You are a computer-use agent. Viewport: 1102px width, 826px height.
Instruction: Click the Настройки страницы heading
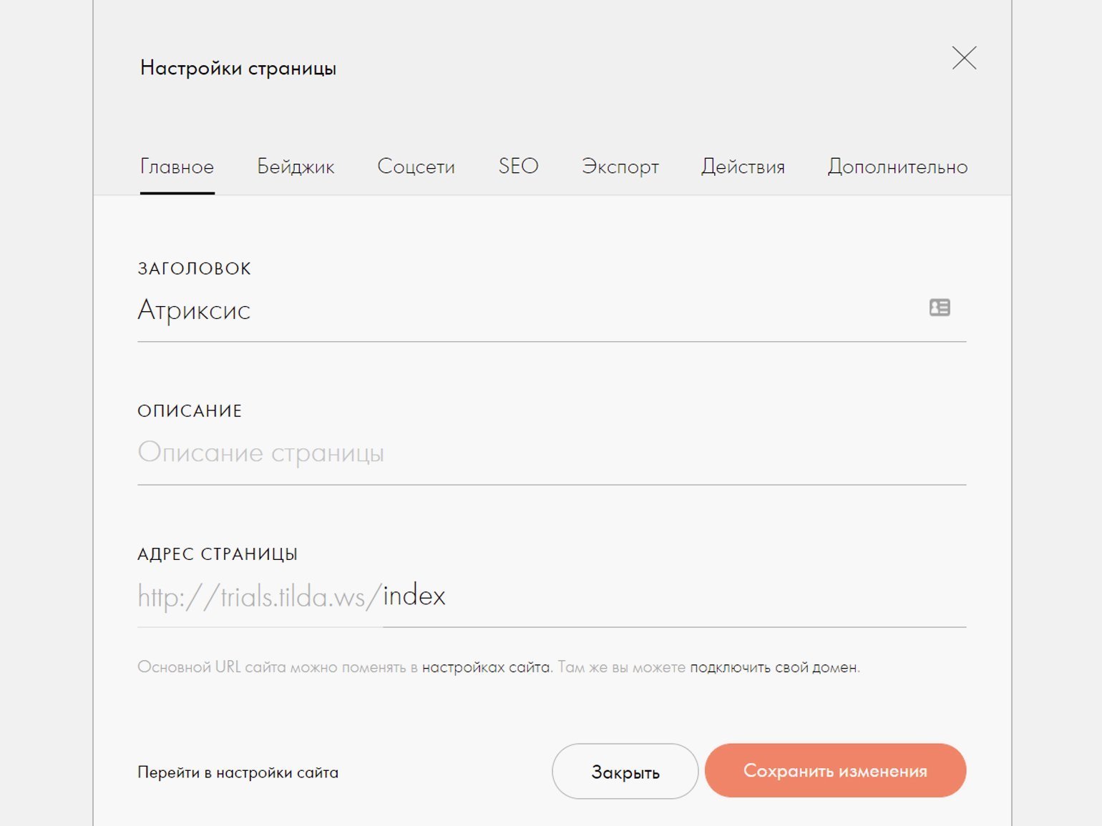[238, 68]
